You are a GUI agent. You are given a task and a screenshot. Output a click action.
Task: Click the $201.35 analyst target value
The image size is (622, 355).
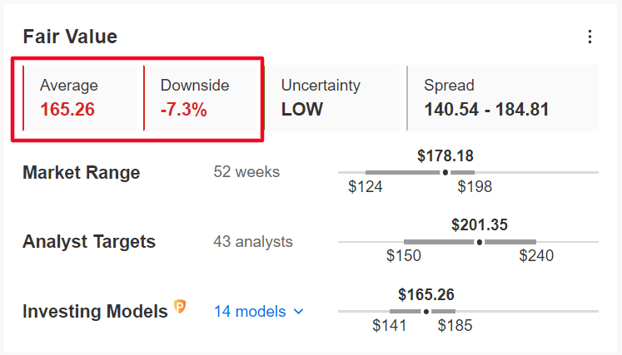point(480,225)
